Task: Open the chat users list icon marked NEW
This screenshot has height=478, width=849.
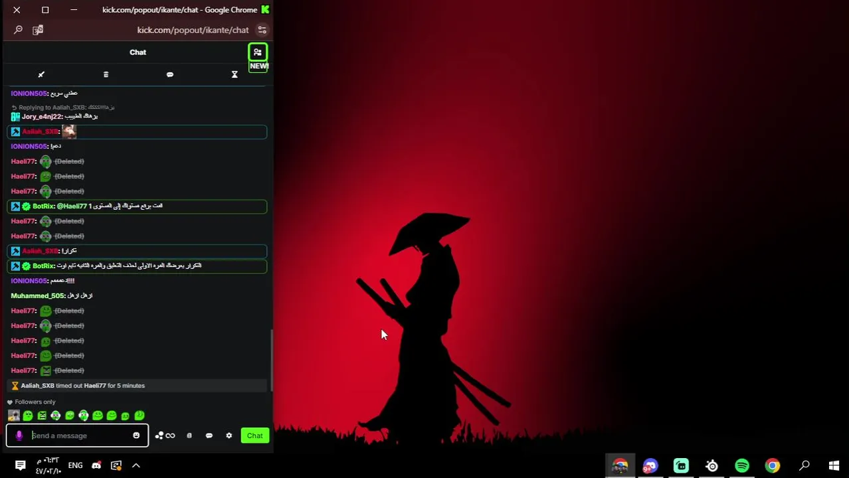Action: tap(258, 52)
